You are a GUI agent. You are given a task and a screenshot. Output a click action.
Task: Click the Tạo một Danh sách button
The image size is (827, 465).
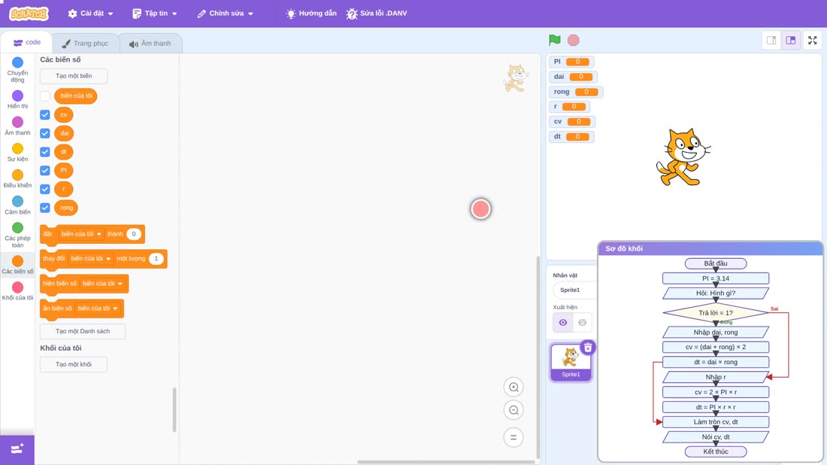pos(83,331)
